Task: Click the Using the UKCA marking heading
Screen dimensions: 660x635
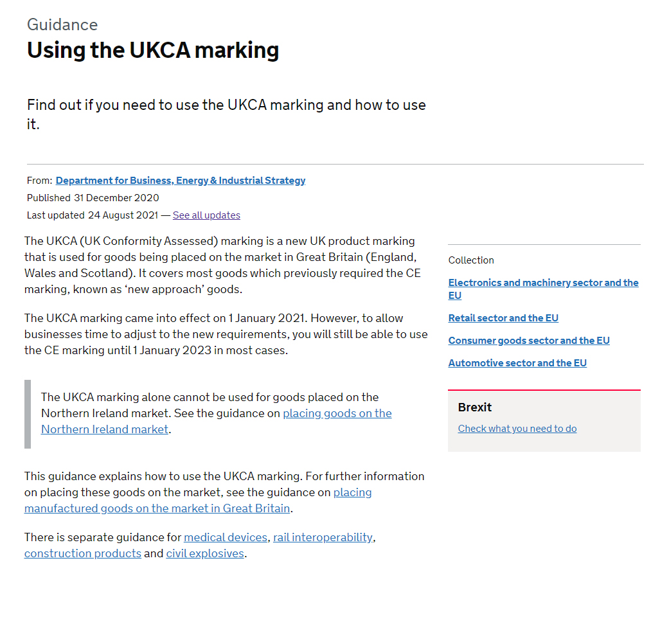Action: pos(153,50)
